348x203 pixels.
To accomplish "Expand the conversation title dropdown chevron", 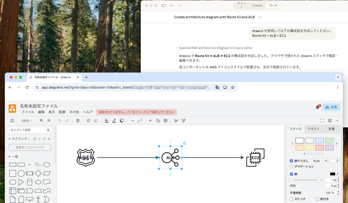I will [260, 17].
